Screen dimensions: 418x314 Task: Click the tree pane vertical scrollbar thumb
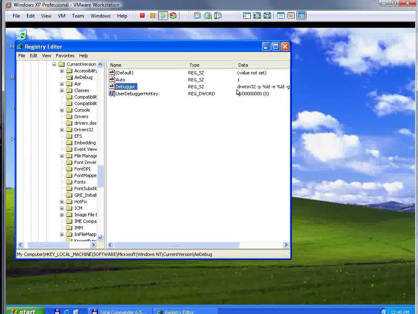pyautogui.click(x=100, y=176)
